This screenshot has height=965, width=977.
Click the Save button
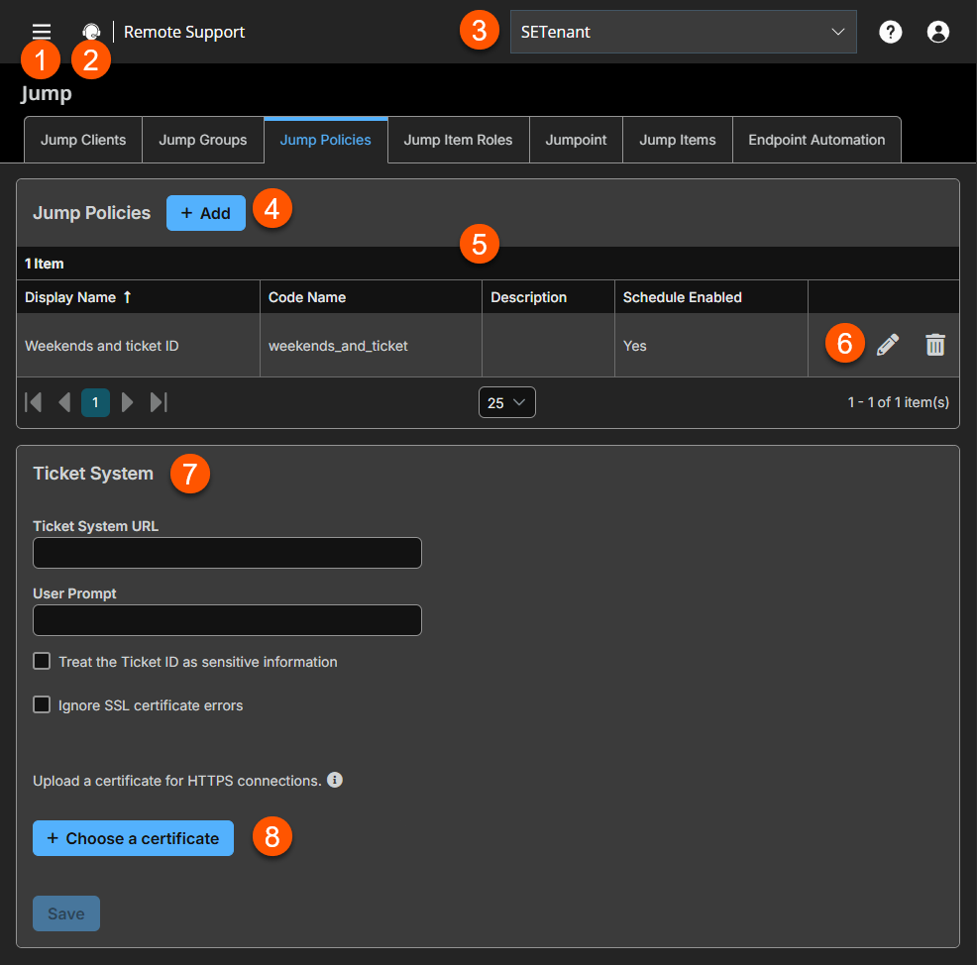click(66, 913)
